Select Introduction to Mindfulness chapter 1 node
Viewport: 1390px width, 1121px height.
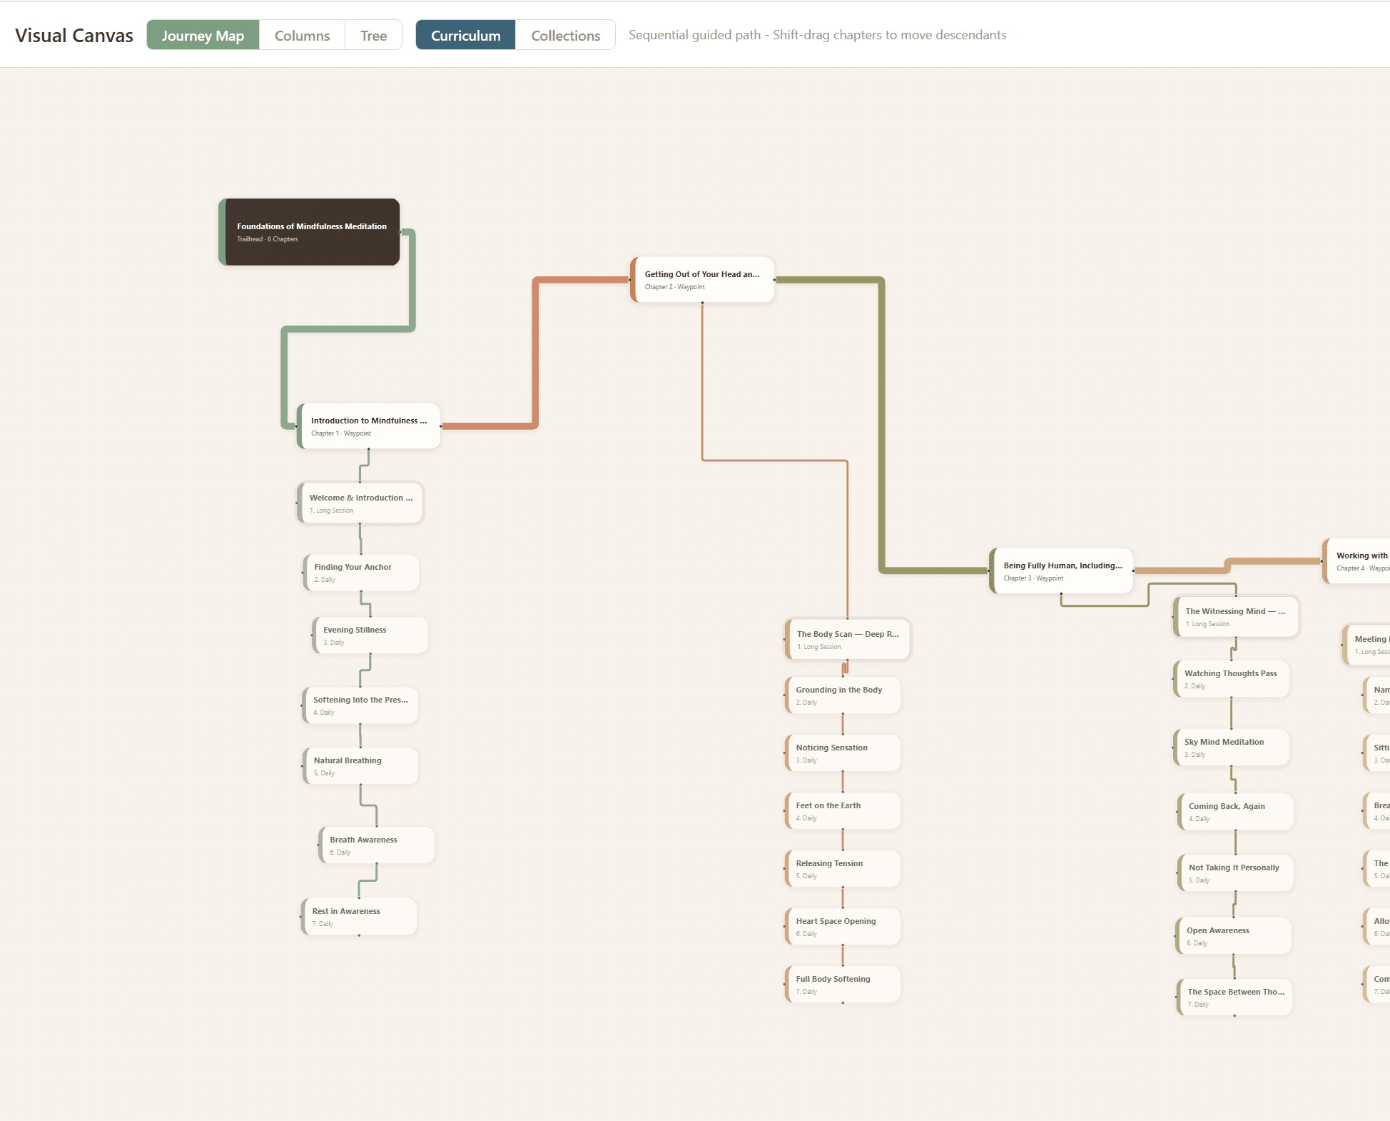coord(369,426)
